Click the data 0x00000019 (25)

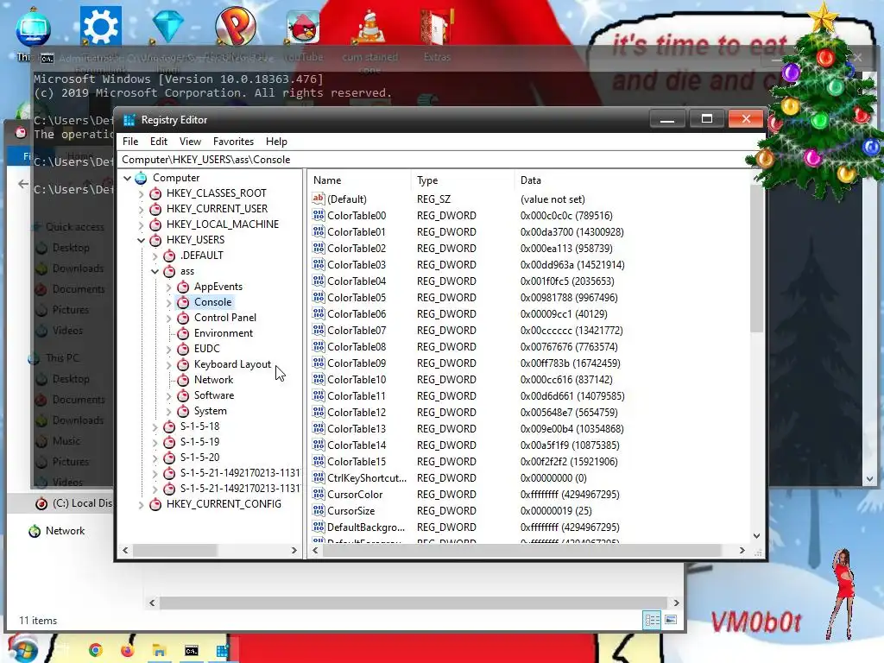click(x=556, y=511)
